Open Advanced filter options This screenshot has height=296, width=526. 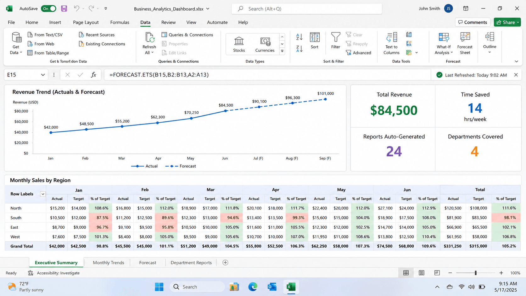[x=359, y=53]
